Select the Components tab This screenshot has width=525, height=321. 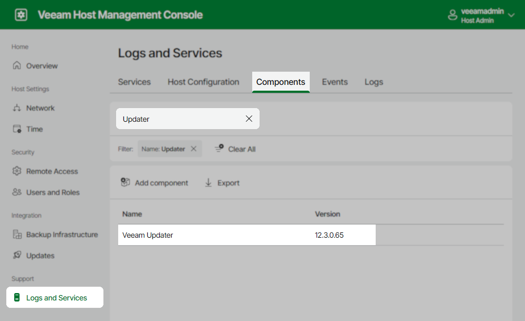[x=281, y=82]
